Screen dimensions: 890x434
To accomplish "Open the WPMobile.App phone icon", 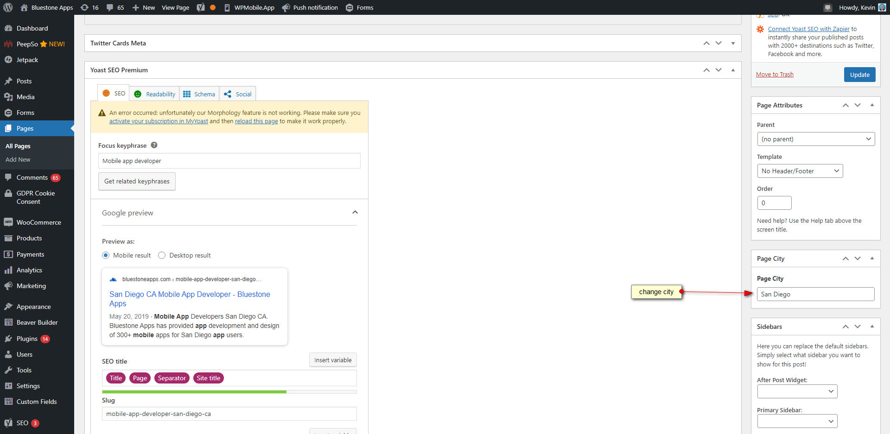I will click(x=227, y=7).
